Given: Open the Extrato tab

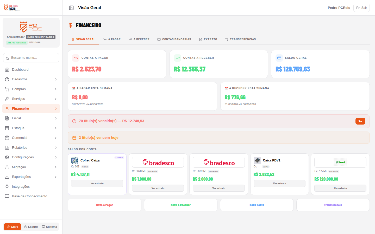Looking at the screenshot, I should click(x=208, y=40).
